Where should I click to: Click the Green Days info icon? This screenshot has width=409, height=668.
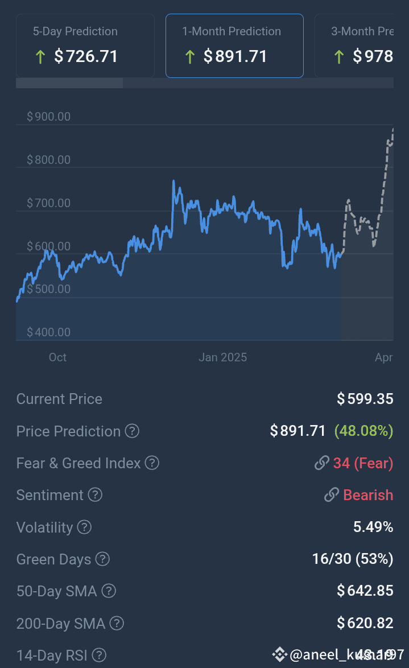click(102, 559)
